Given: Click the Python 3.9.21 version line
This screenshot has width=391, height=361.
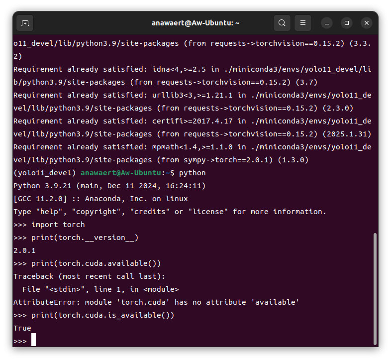Looking at the screenshot, I should pyautogui.click(x=109, y=186).
